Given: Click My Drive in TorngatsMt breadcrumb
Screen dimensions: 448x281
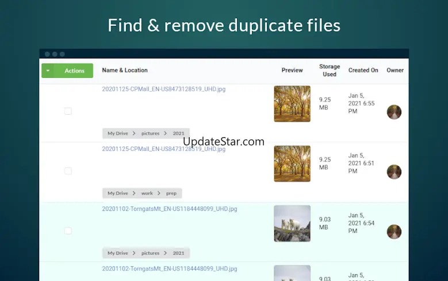Looking at the screenshot, I should [118, 253].
